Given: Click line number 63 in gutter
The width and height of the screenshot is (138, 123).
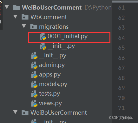Looking at the screenshot, I should click(122, 28).
